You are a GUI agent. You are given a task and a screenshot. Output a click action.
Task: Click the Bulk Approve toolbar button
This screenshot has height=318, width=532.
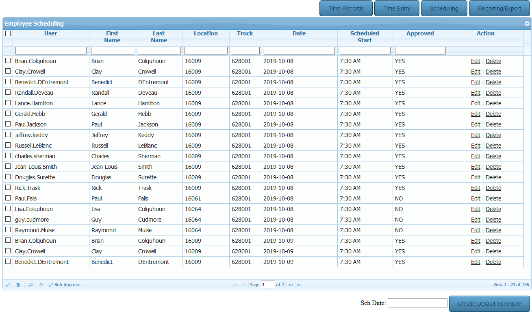pos(65,285)
